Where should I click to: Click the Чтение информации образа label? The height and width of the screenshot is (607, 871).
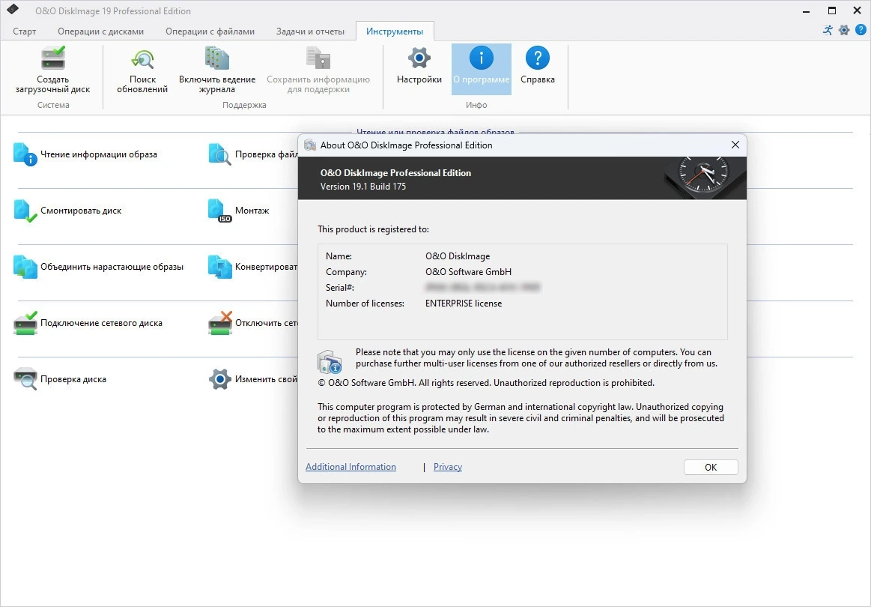click(99, 154)
